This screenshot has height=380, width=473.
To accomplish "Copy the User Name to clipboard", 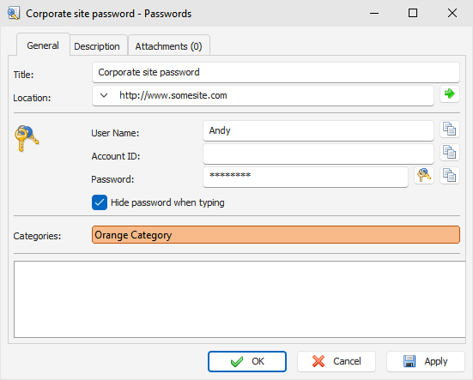I will (x=450, y=130).
